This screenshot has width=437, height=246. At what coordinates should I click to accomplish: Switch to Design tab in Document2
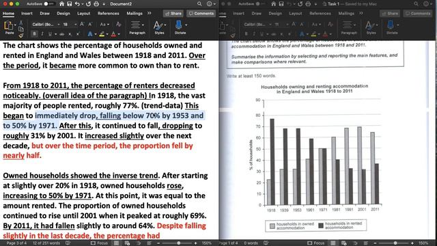click(64, 13)
